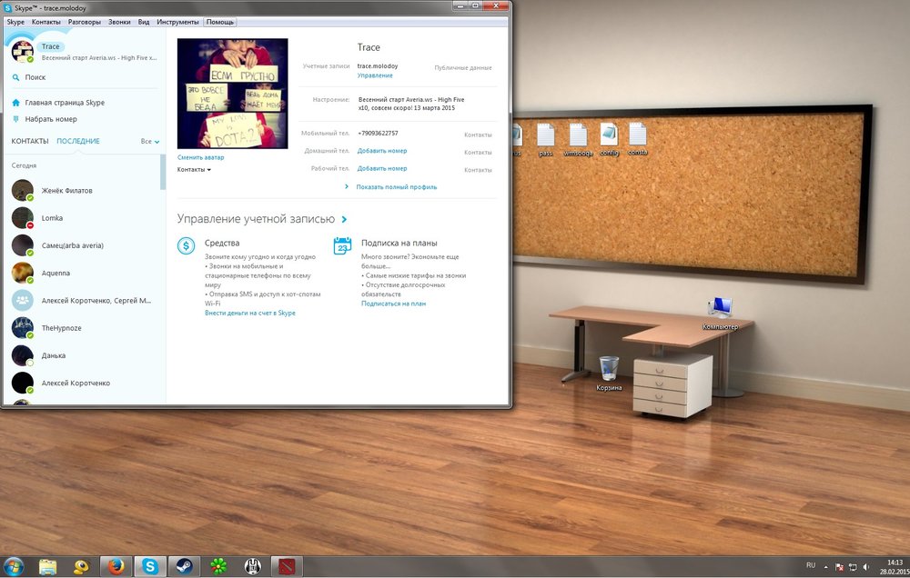Click the dollar icon beside Средства
This screenshot has height=578, width=910.
[x=187, y=245]
